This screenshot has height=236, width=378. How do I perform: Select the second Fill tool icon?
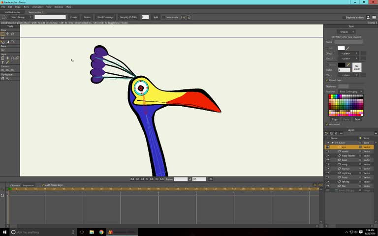click(7, 42)
